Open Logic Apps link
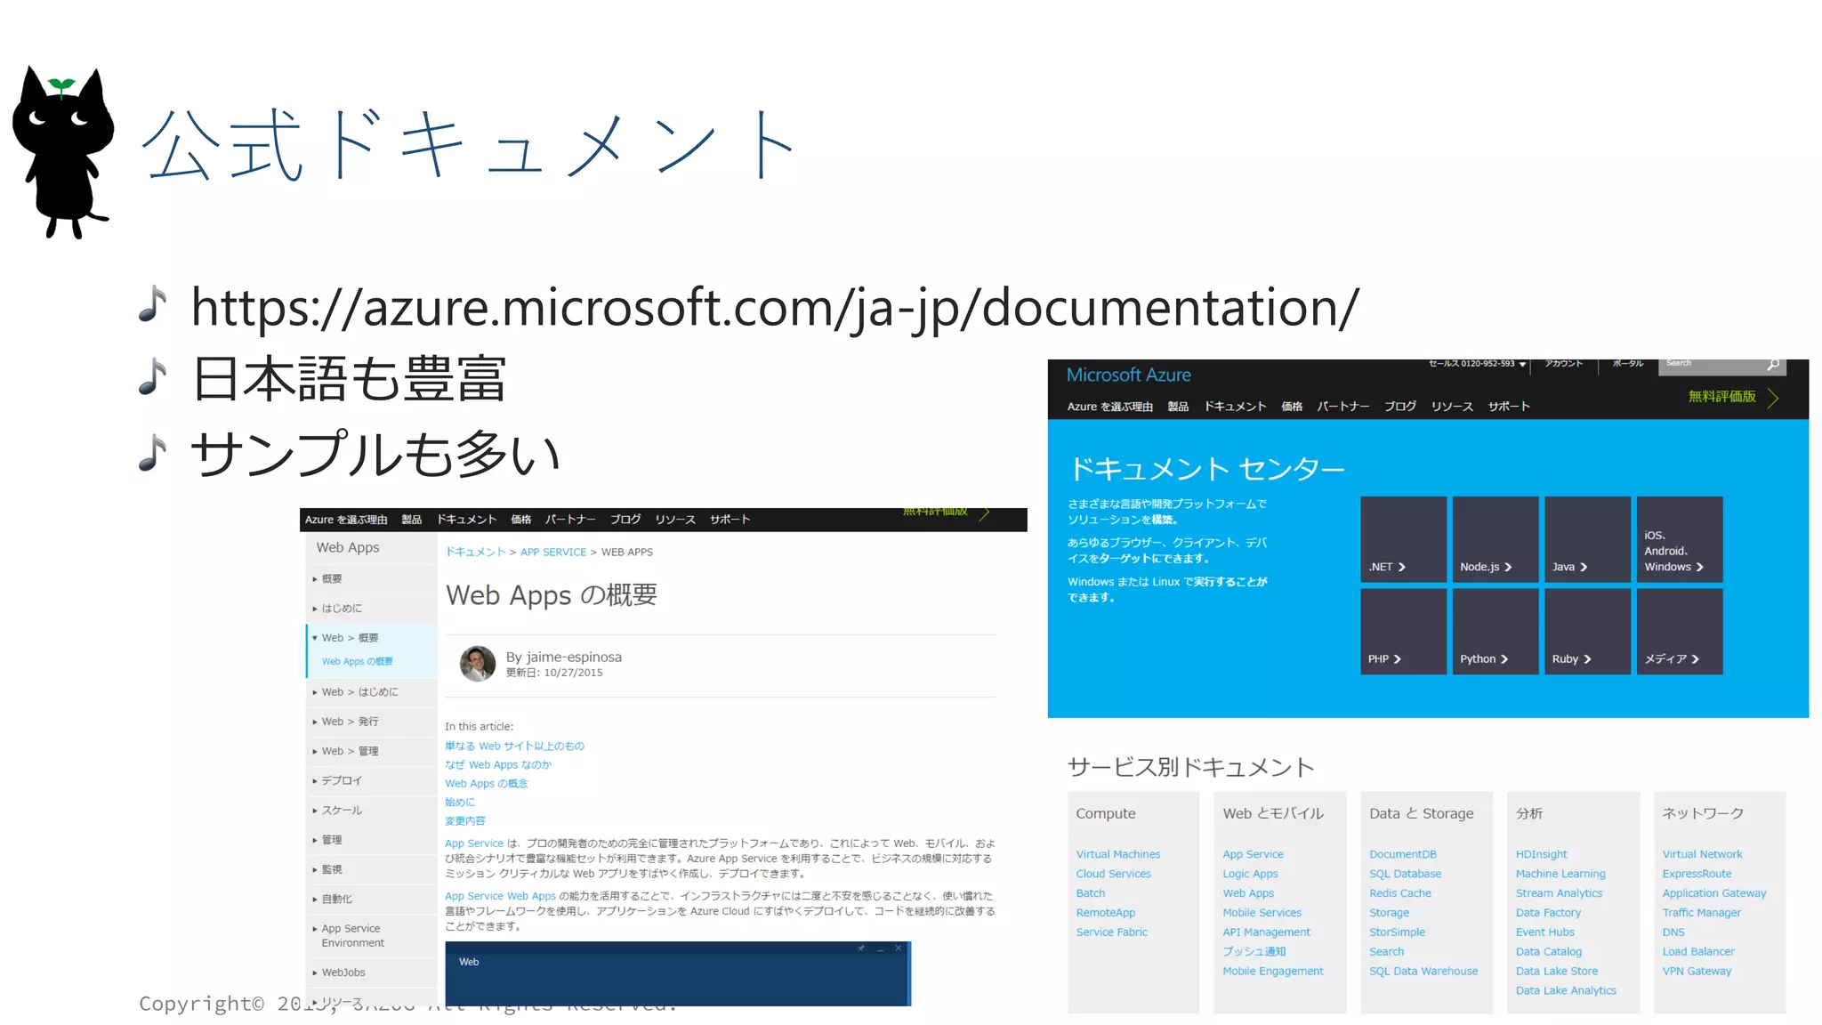 tap(1250, 874)
